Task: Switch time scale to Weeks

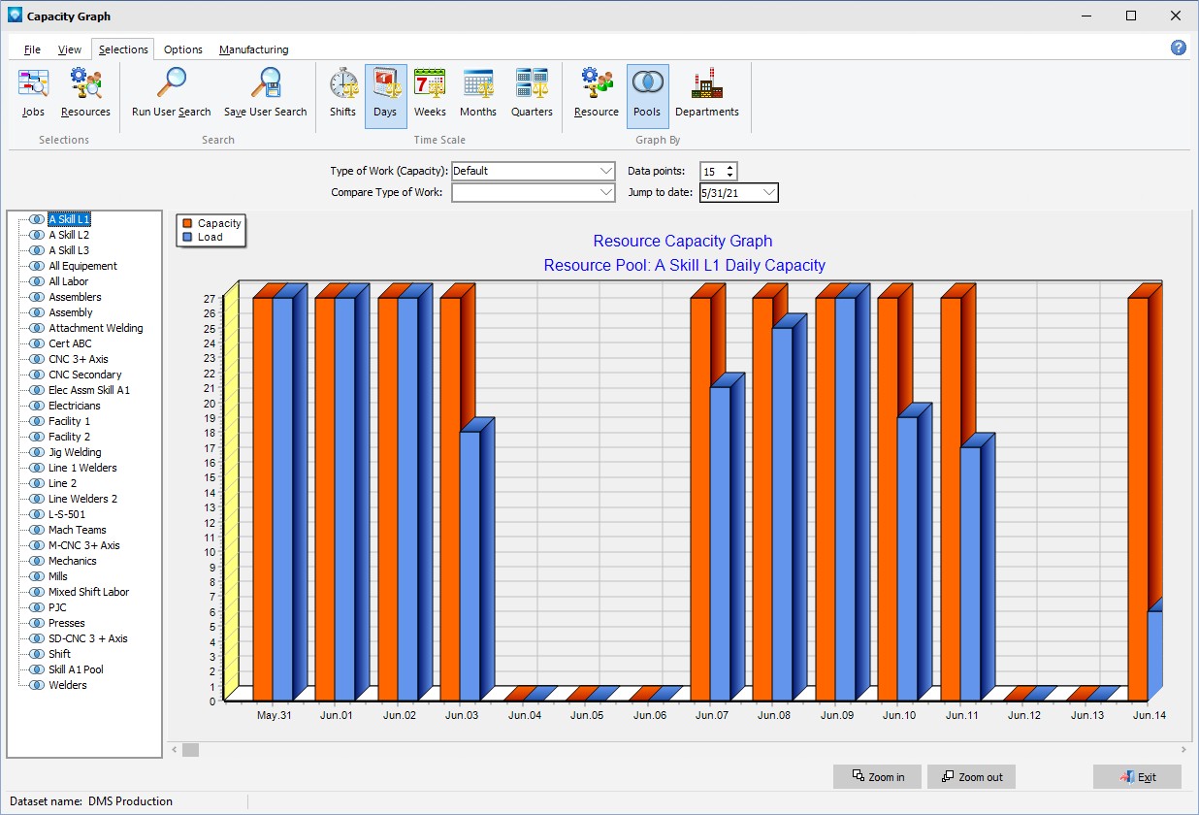Action: click(x=430, y=84)
